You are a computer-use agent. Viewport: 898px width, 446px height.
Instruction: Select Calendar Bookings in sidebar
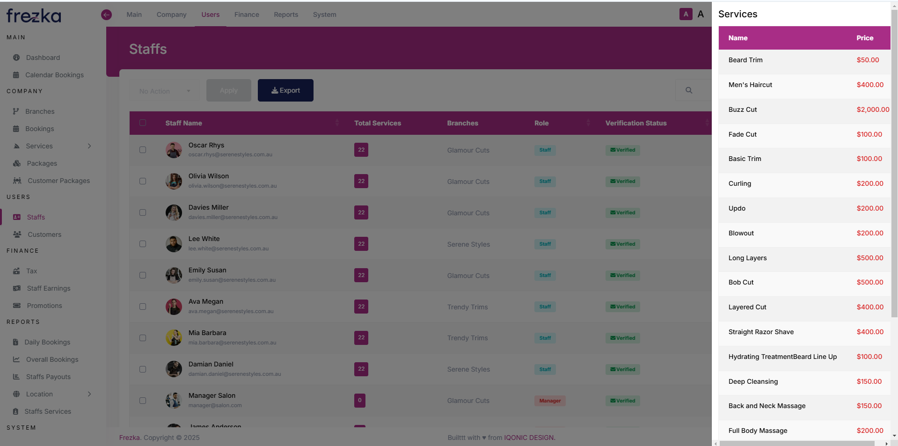[54, 74]
